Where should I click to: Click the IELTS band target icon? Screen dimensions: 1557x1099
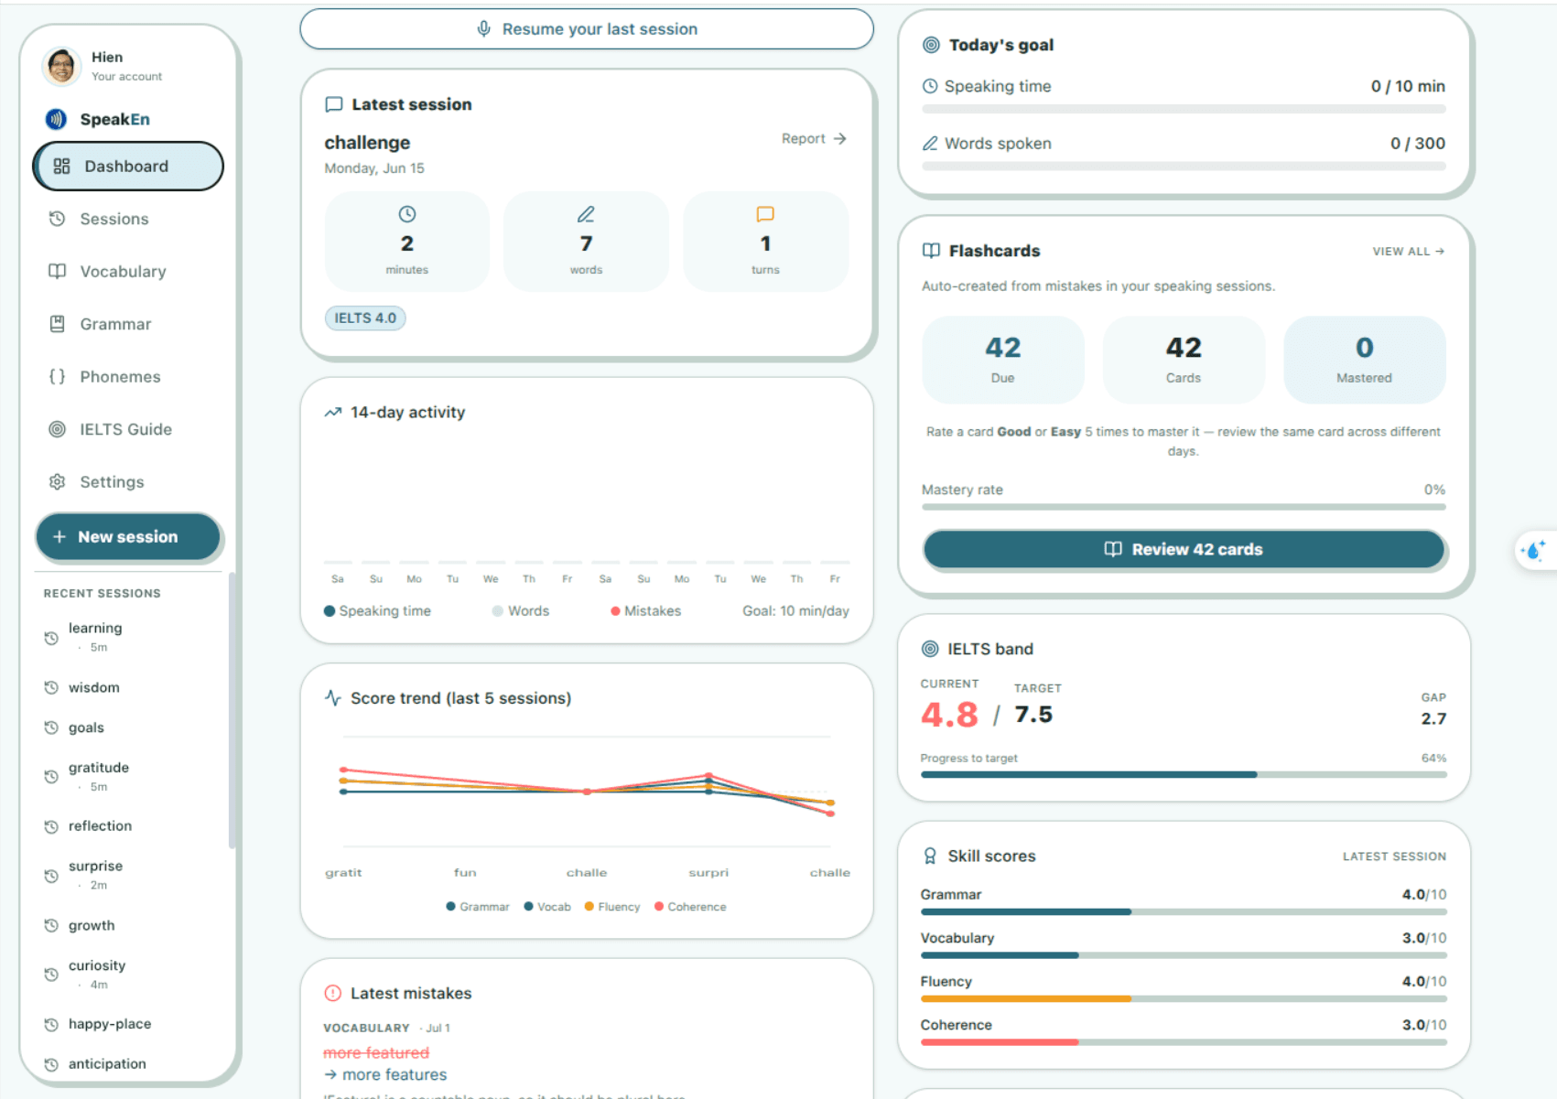tap(930, 649)
